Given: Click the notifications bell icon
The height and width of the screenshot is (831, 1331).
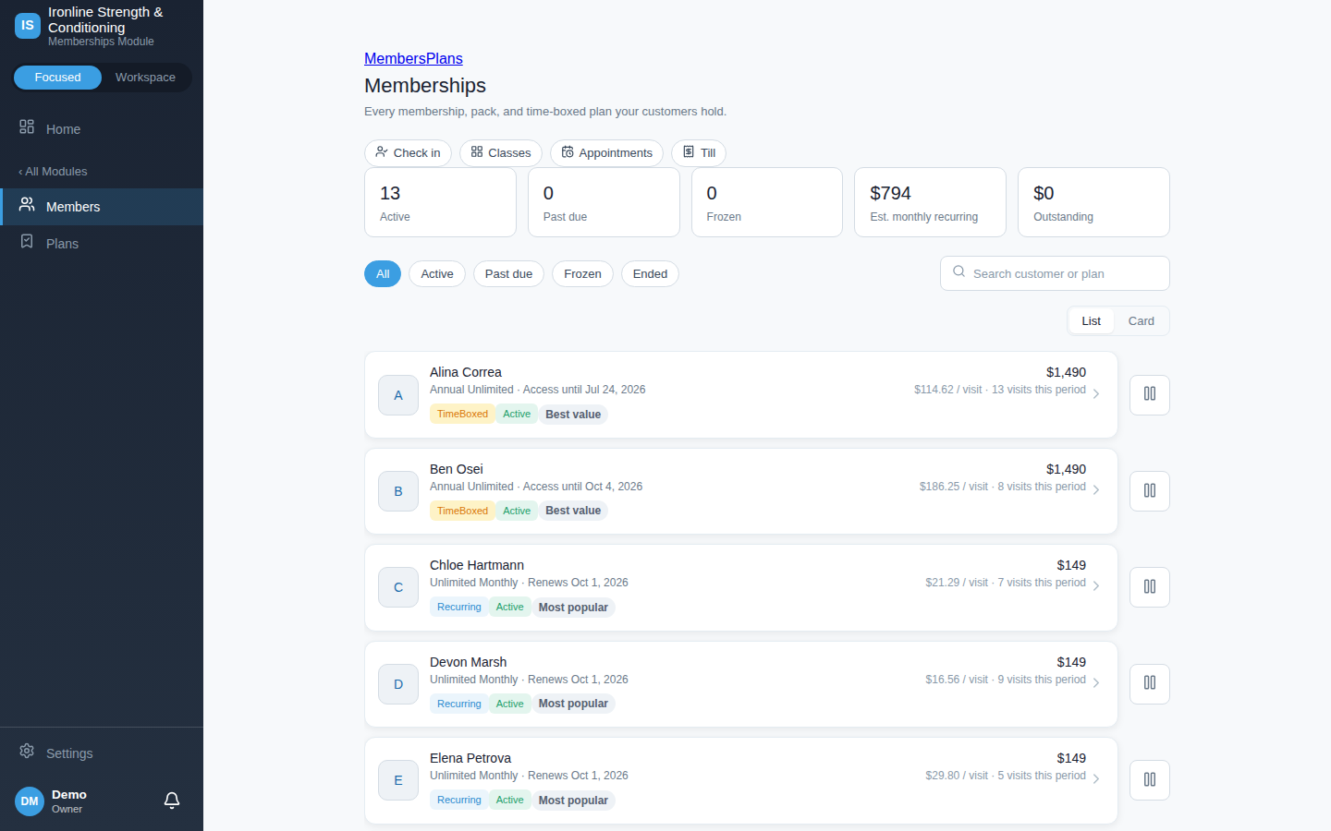Looking at the screenshot, I should point(172,801).
